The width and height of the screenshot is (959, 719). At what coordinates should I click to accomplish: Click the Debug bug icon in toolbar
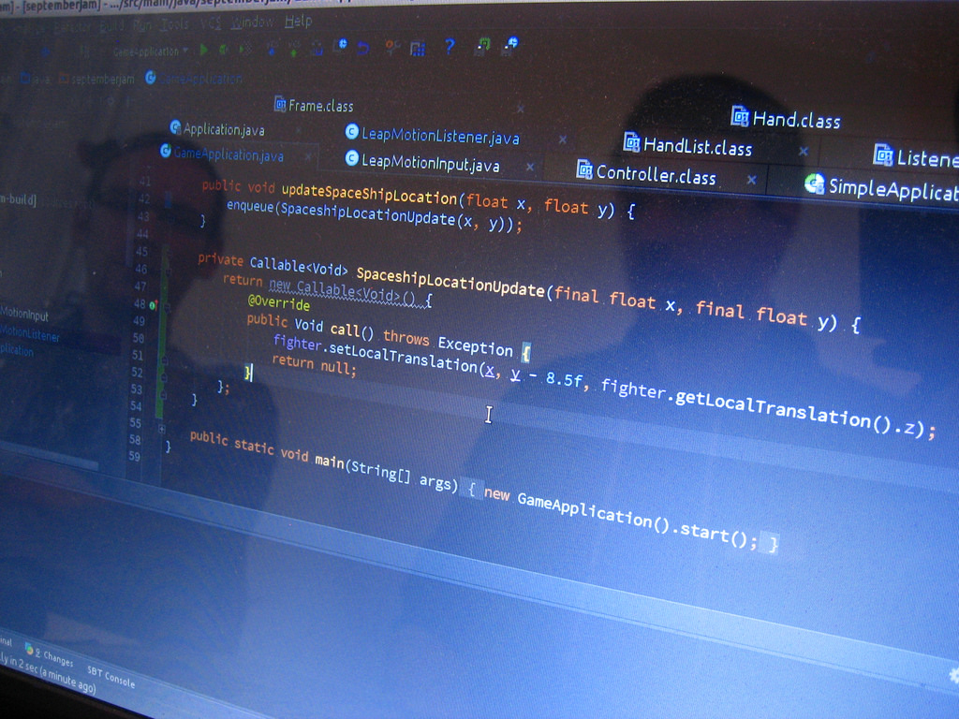224,50
